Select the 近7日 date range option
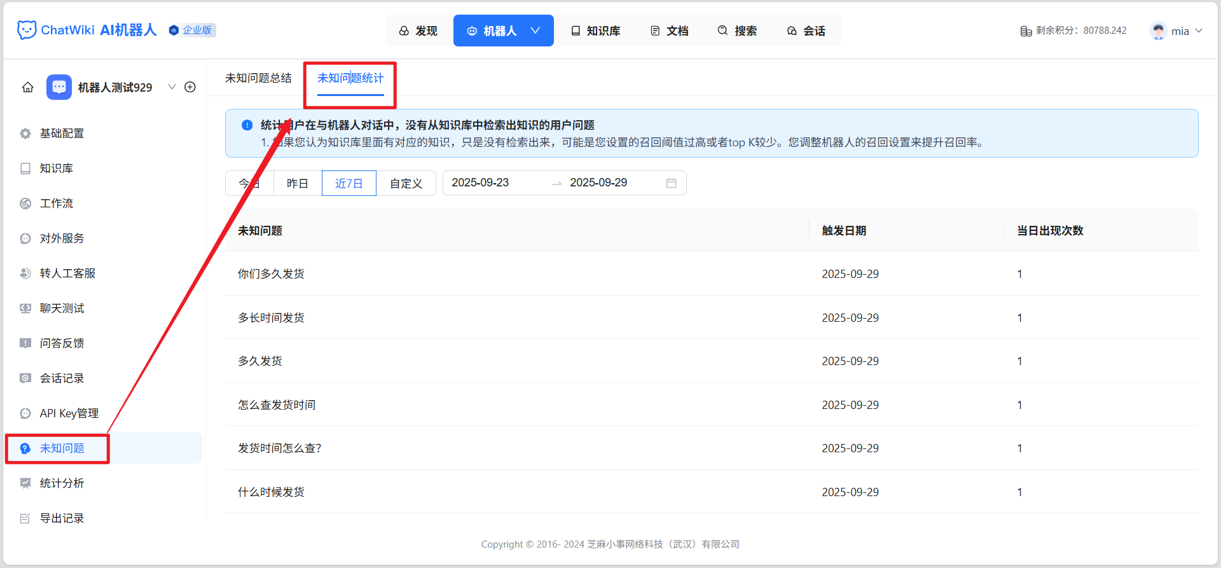The image size is (1221, 568). pyautogui.click(x=349, y=183)
